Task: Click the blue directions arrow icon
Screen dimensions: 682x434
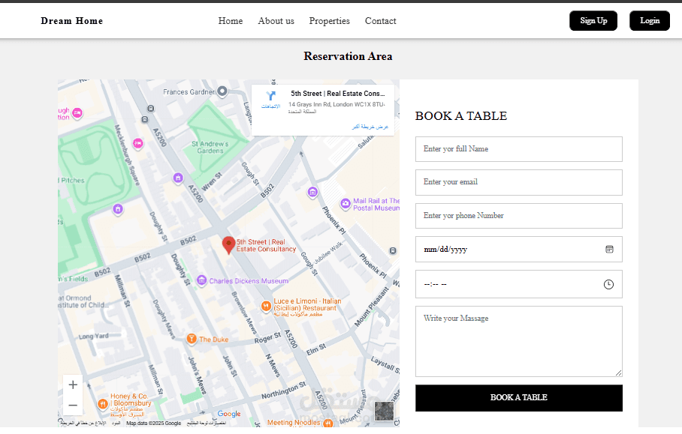Action: (x=271, y=96)
